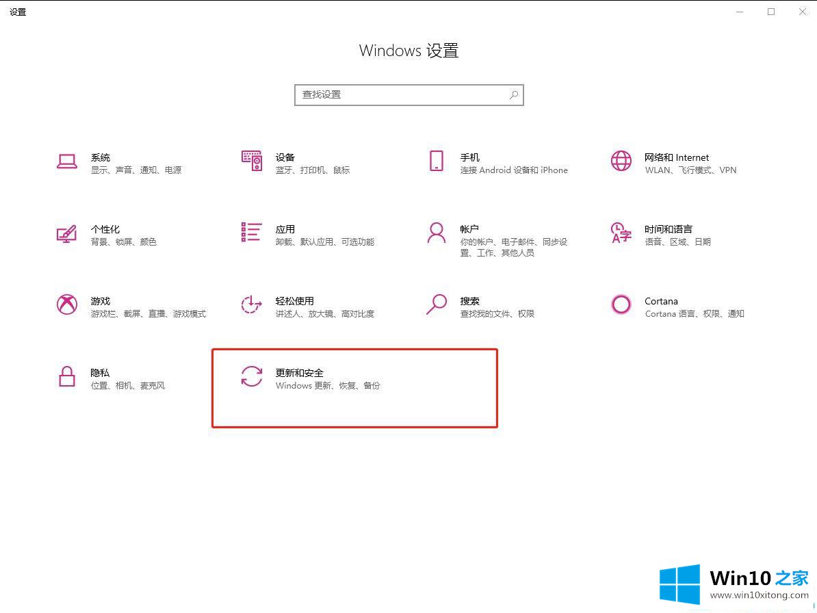The height and width of the screenshot is (613, 817).
Task: Select the 轻松使用 category title
Action: click(294, 301)
